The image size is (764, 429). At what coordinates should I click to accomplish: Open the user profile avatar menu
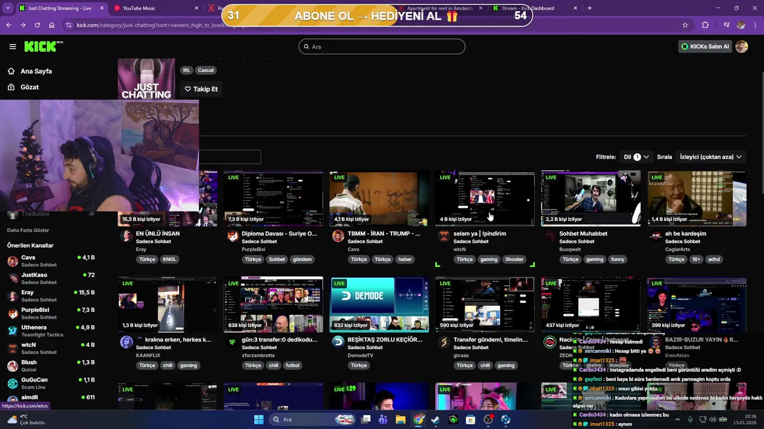click(x=742, y=46)
